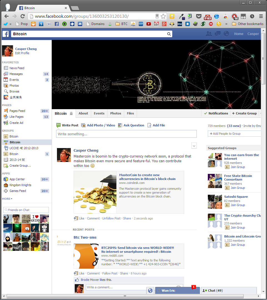267x300 pixels.
Task: Click the gold coins article thumbnail
Action: pyautogui.click(x=95, y=192)
